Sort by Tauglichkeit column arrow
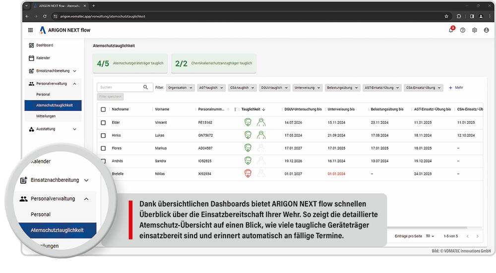Image resolution: width=496 pixels, height=273 pixels. click(264, 109)
